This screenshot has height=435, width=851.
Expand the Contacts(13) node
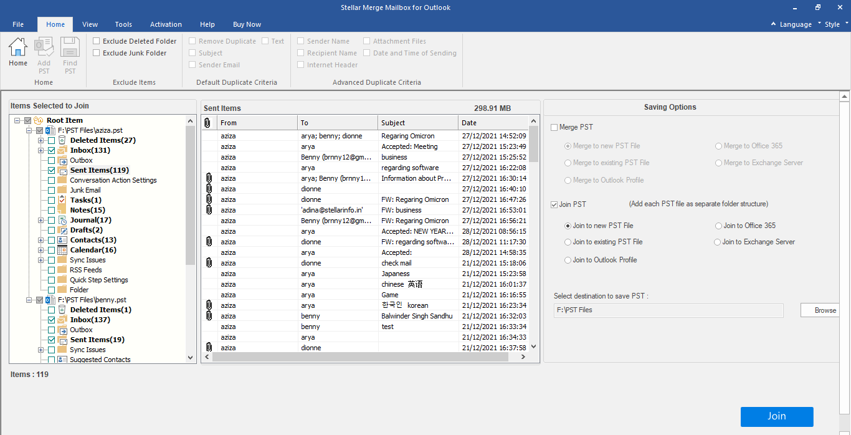tap(41, 240)
